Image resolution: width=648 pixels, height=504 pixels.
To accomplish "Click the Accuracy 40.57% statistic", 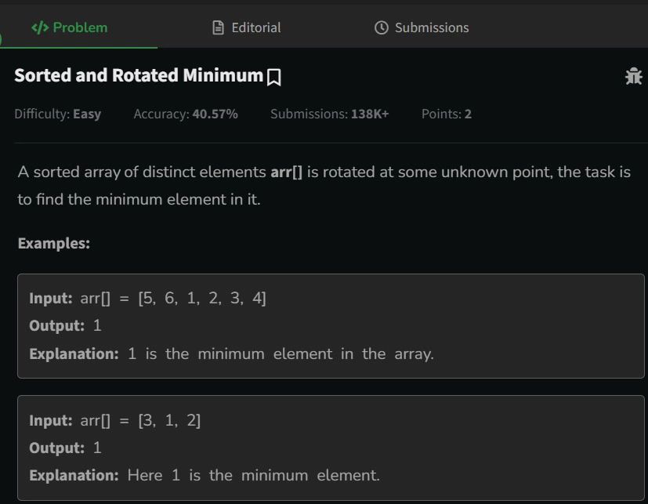I will click(x=186, y=114).
